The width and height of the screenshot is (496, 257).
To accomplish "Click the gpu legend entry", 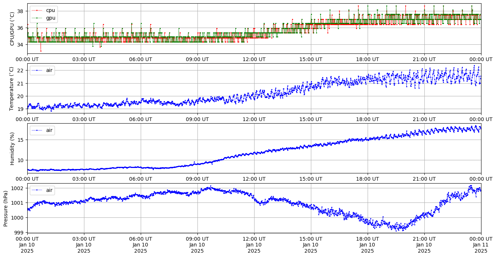I will (x=44, y=17).
